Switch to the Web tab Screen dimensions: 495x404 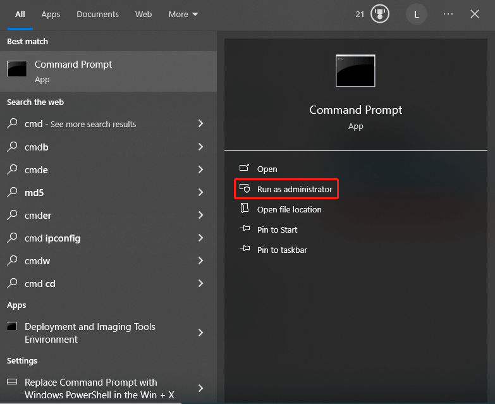pyautogui.click(x=144, y=15)
